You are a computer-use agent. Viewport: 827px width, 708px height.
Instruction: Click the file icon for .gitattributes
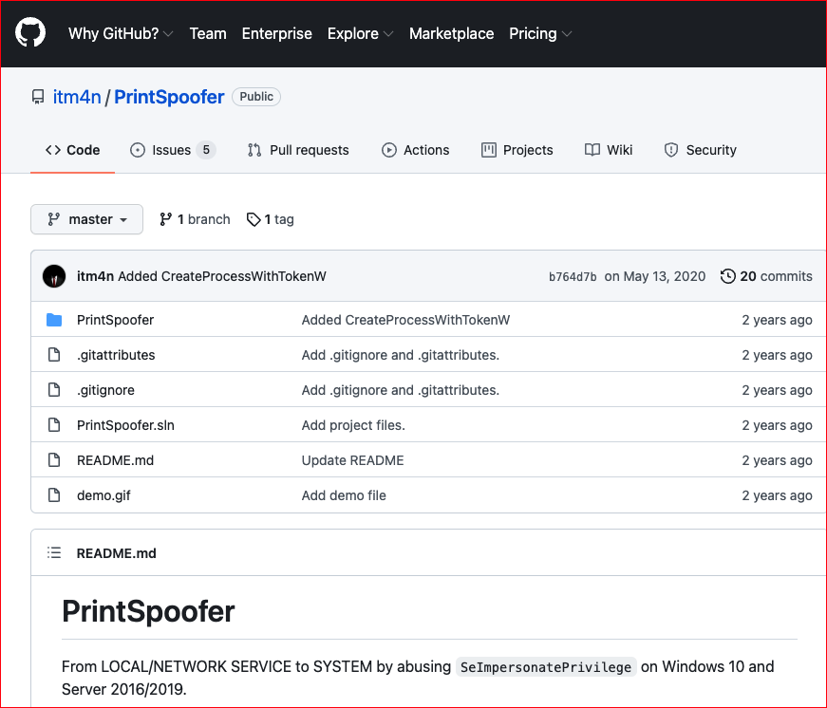(54, 355)
